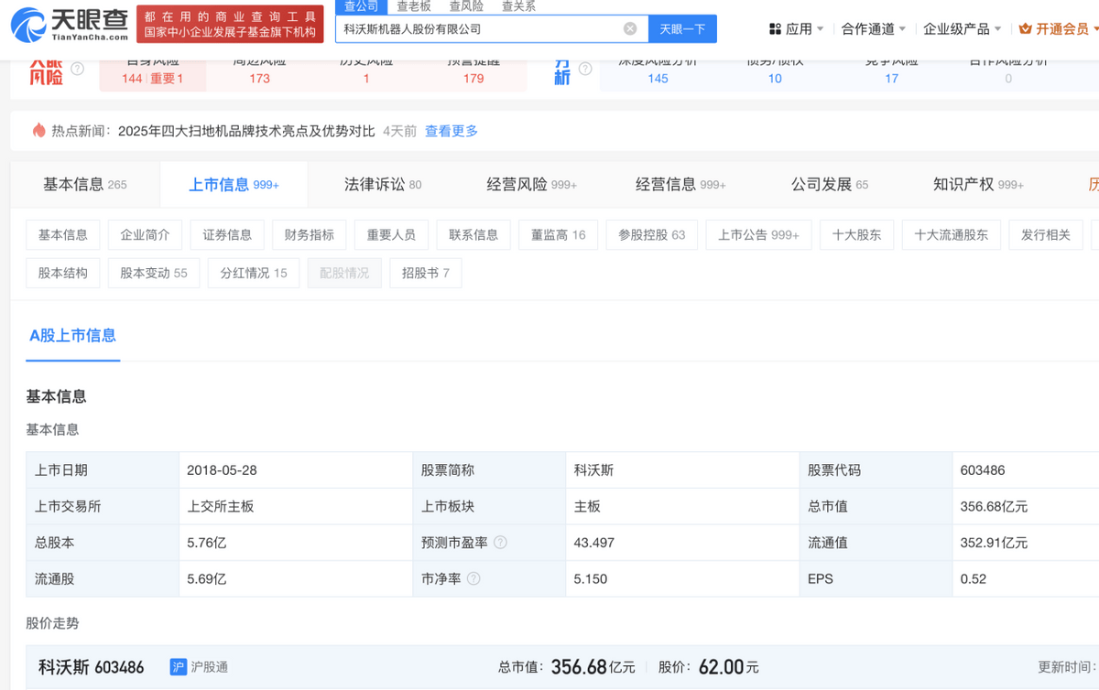Jump to the 十大股东 section
The height and width of the screenshot is (690, 1099).
coord(856,235)
